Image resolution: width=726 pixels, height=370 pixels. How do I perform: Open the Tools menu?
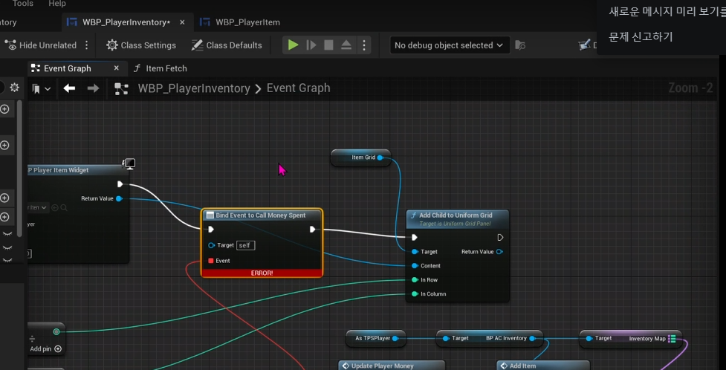click(x=23, y=4)
